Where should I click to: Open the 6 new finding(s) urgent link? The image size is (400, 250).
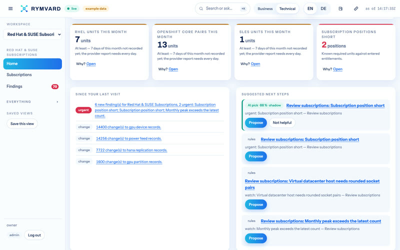[156, 110]
